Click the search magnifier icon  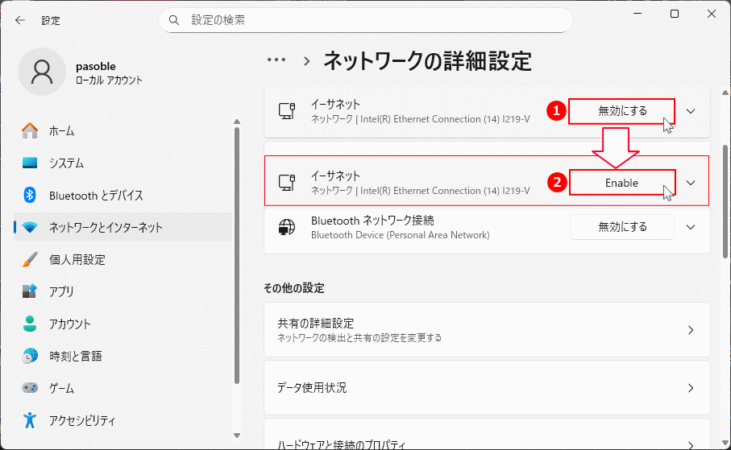(174, 20)
